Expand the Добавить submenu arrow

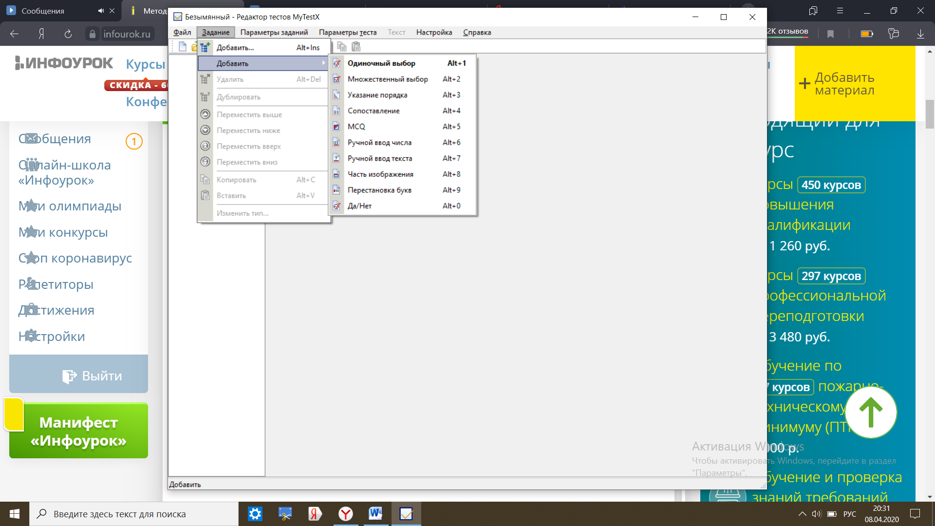[x=323, y=63]
